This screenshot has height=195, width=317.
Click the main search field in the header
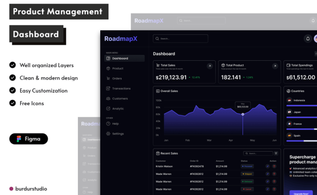(x=181, y=38)
